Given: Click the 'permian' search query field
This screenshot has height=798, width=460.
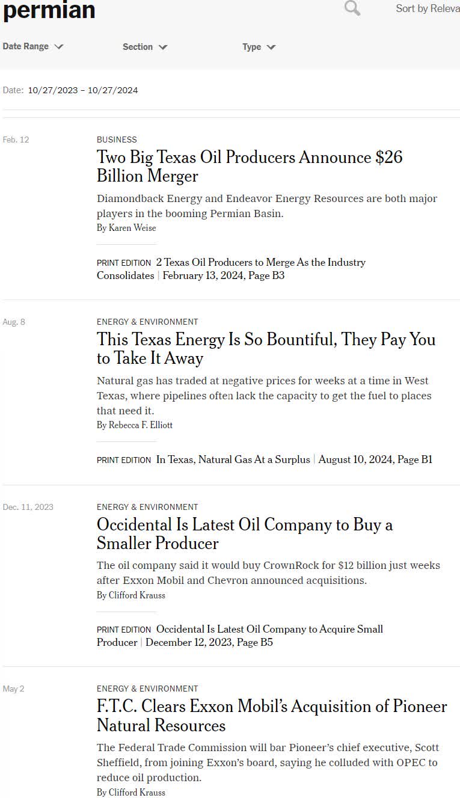Looking at the screenshot, I should (x=49, y=10).
